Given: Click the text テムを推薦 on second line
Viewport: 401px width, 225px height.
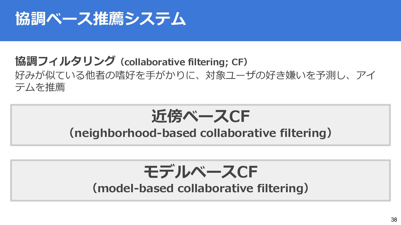Looking at the screenshot, I should point(40,87).
